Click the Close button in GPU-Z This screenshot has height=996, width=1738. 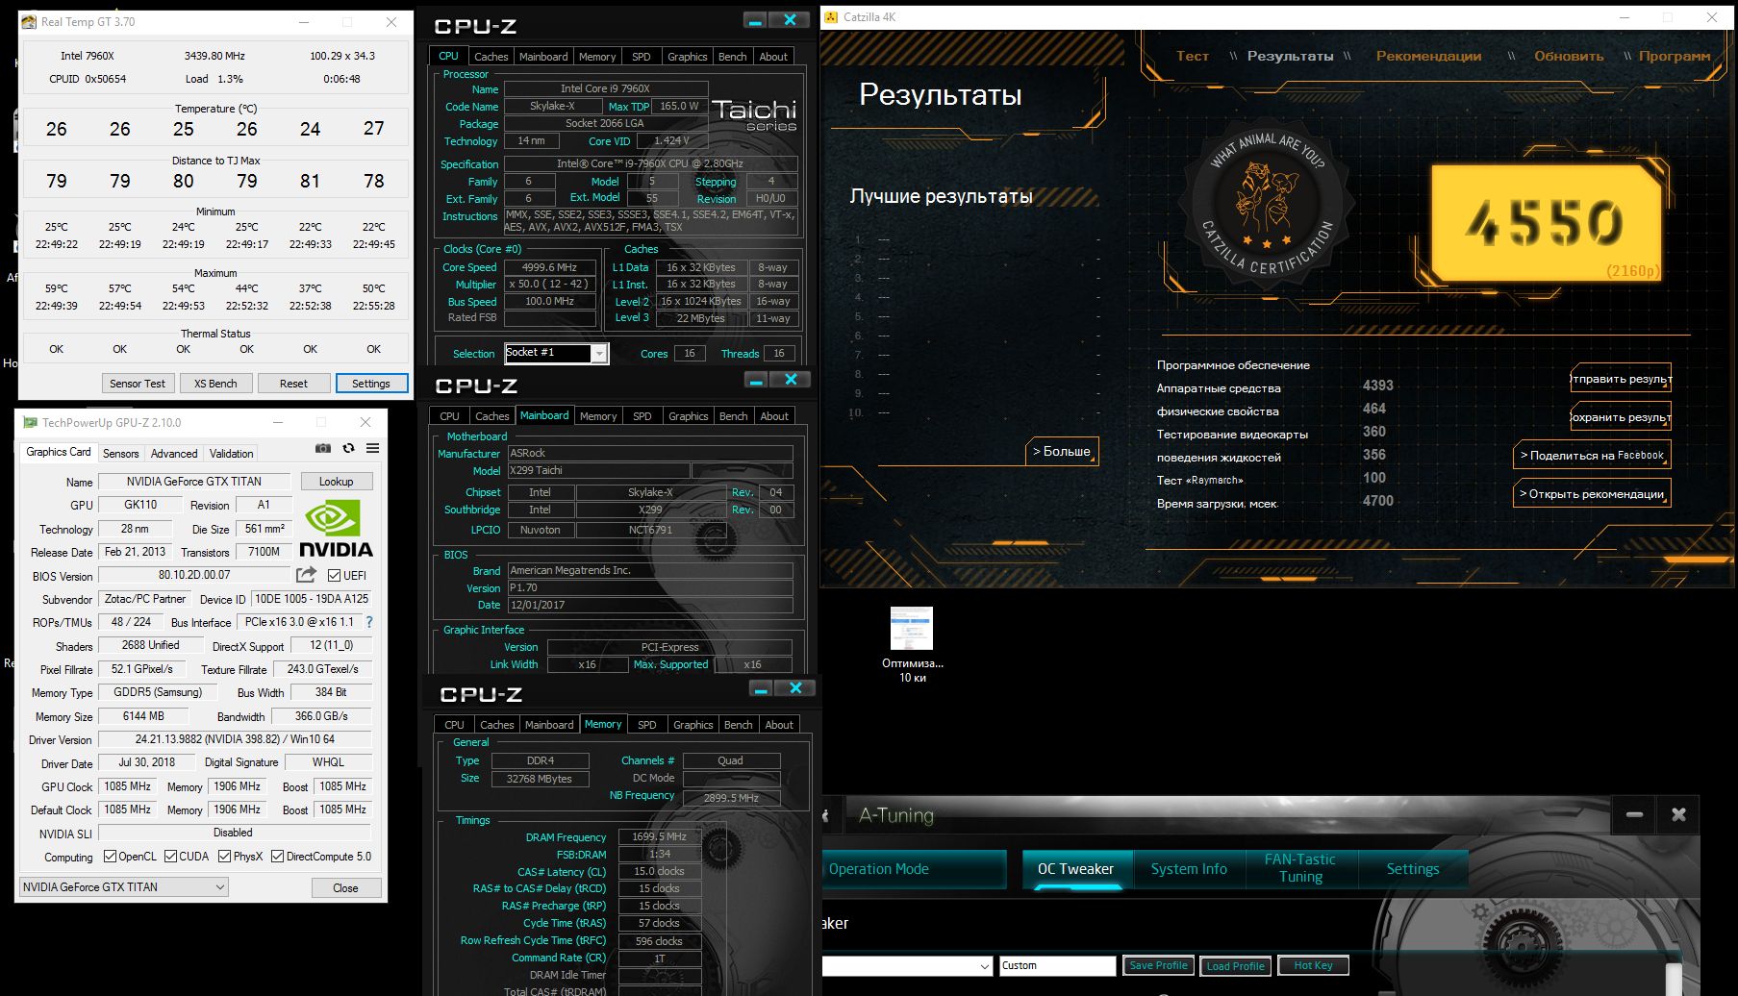[x=345, y=888]
